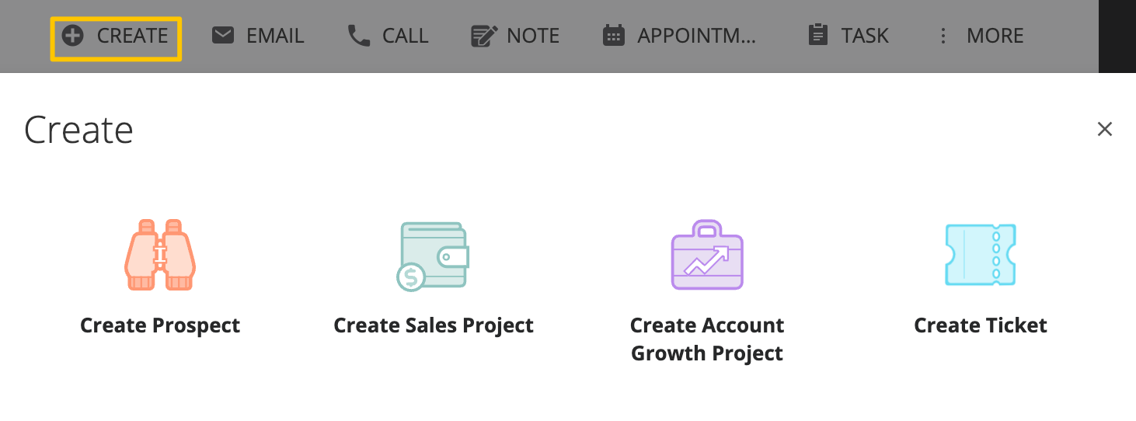Click the note pencil icon
The width and height of the screenshot is (1136, 421).
coord(485,36)
